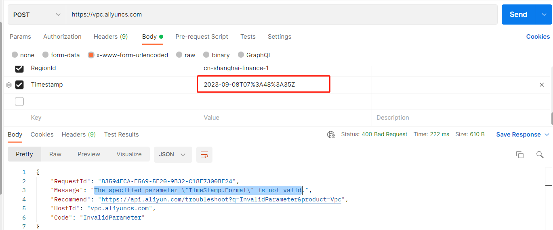
Task: Toggle the line wrap icon
Action: (204, 155)
